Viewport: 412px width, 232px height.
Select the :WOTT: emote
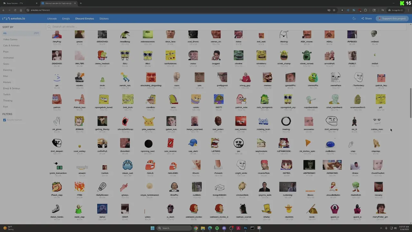pyautogui.click(x=219, y=99)
